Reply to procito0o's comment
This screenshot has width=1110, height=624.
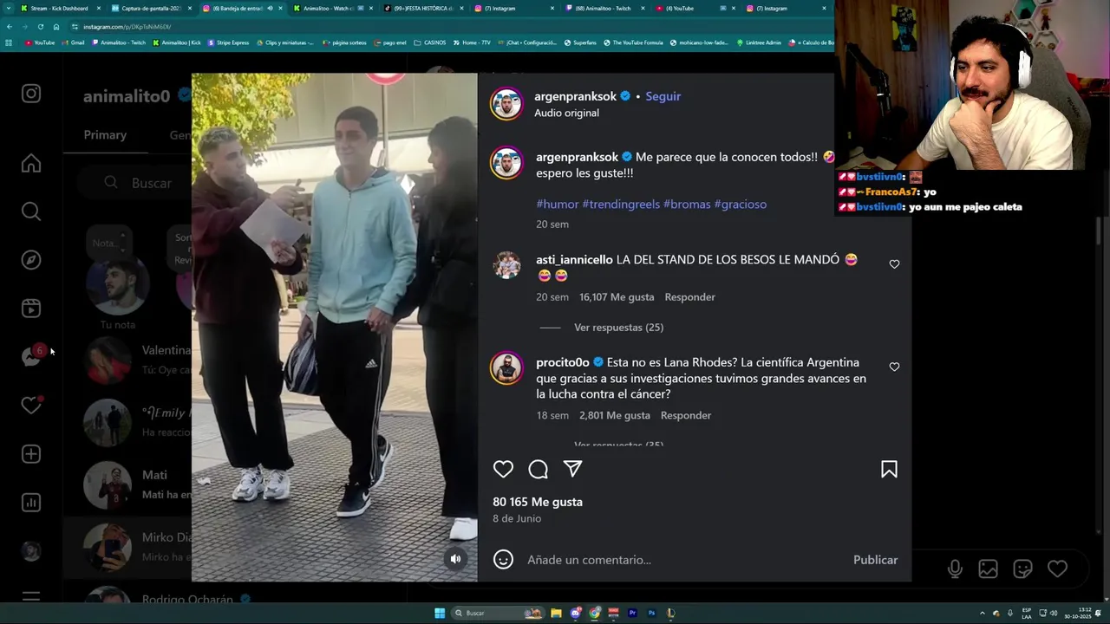tap(685, 415)
